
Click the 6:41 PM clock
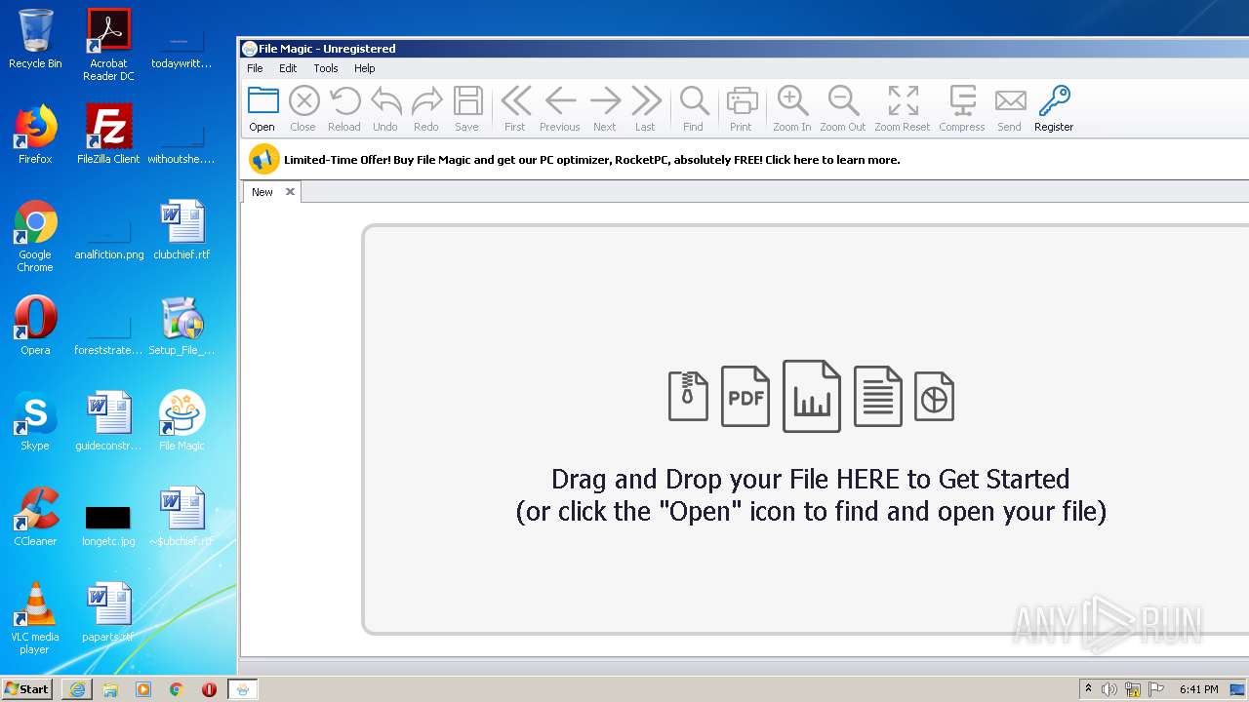coord(1198,689)
